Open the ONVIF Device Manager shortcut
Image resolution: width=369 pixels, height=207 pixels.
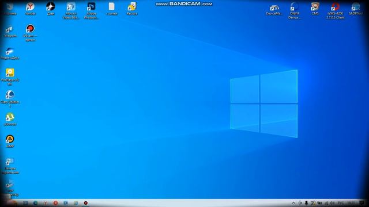pos(295,10)
